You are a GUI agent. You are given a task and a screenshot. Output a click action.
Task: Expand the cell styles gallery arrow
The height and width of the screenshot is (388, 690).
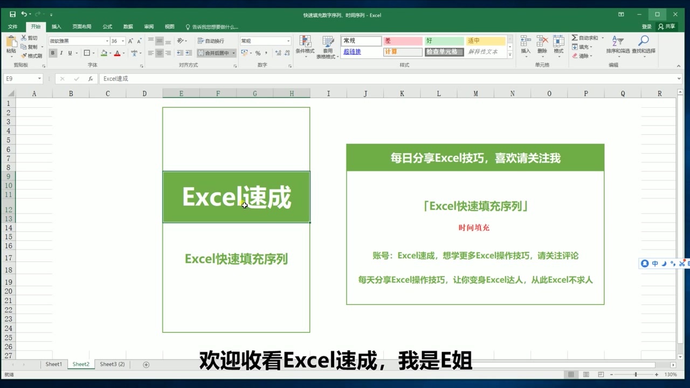pyautogui.click(x=510, y=54)
